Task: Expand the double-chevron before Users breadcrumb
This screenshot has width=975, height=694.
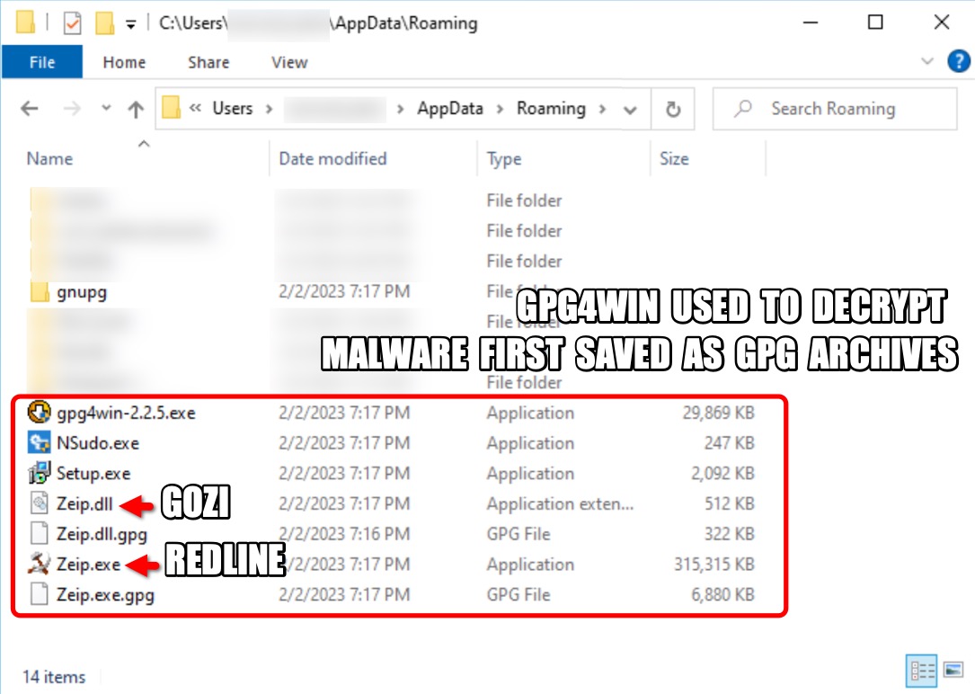Action: click(195, 109)
